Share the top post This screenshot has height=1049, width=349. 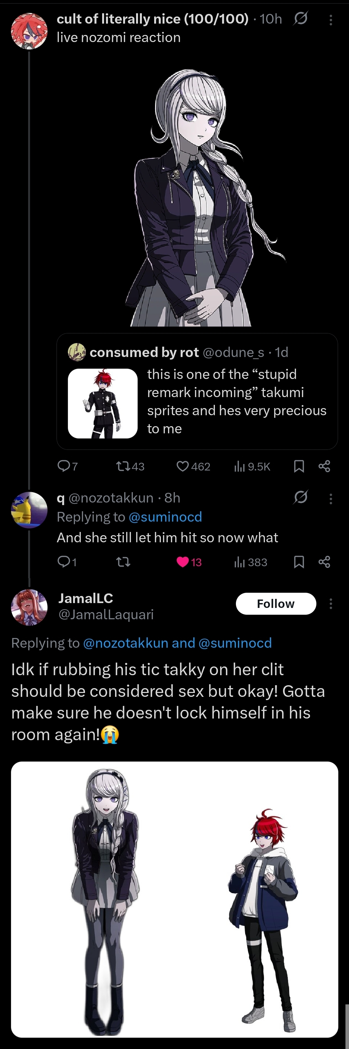[324, 466]
